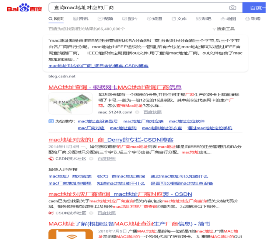This screenshot has width=266, height=239.
Task: Expand dropdown arrow under the mac地址对应厂商查询 result
Action: click(91, 213)
